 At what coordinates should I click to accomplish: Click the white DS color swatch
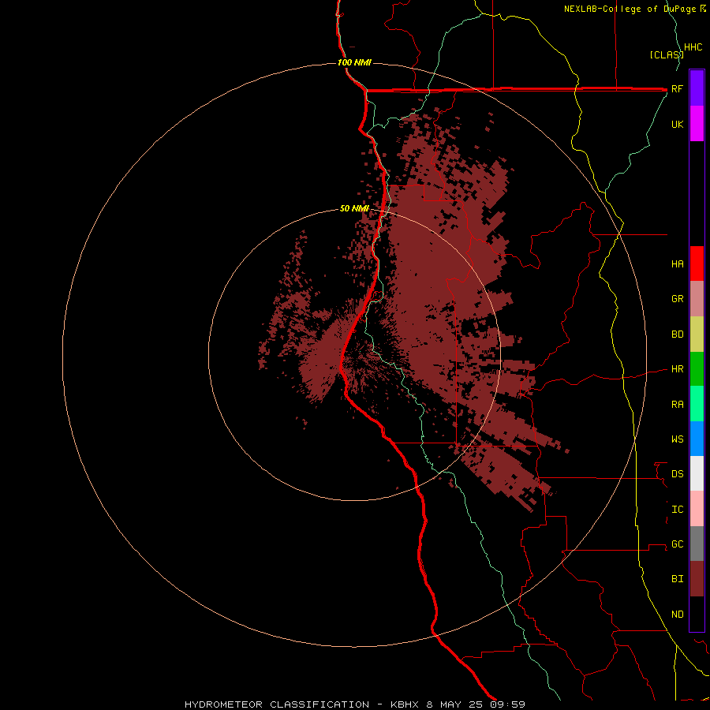click(697, 473)
